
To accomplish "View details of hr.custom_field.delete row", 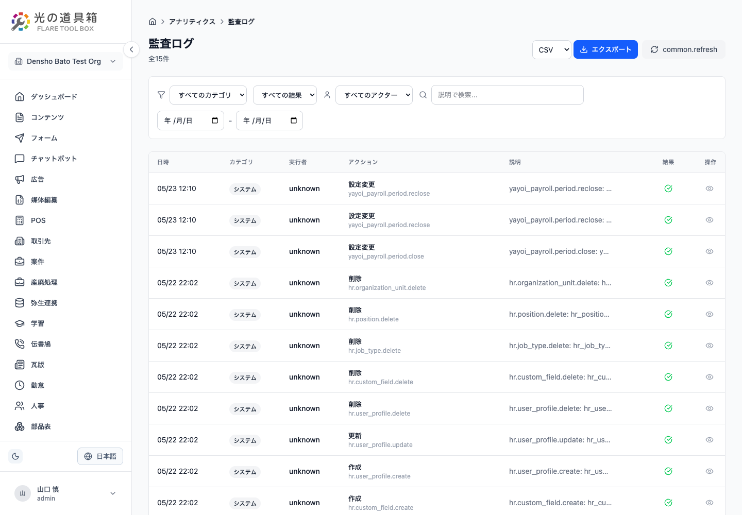I will point(710,377).
